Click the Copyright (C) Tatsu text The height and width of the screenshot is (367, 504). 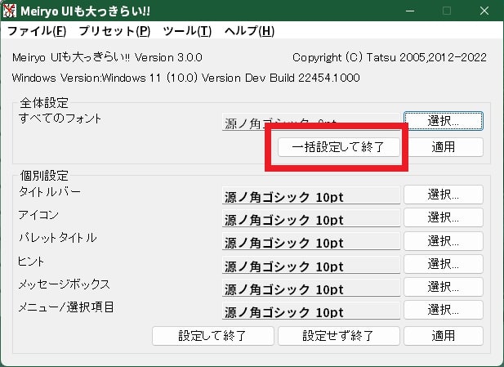pos(390,57)
